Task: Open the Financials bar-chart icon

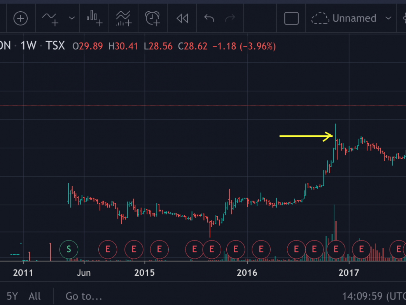Action: tap(94, 18)
